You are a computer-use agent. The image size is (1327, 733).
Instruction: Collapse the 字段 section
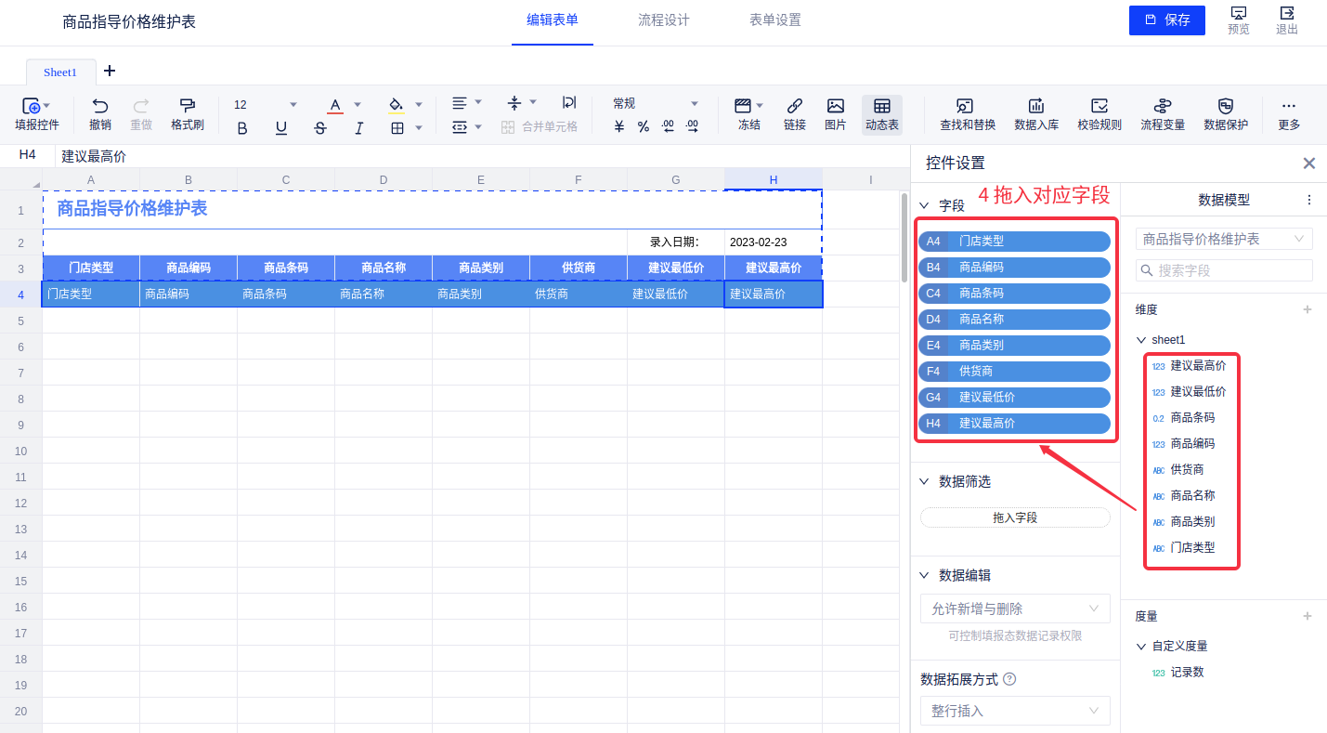tap(924, 205)
